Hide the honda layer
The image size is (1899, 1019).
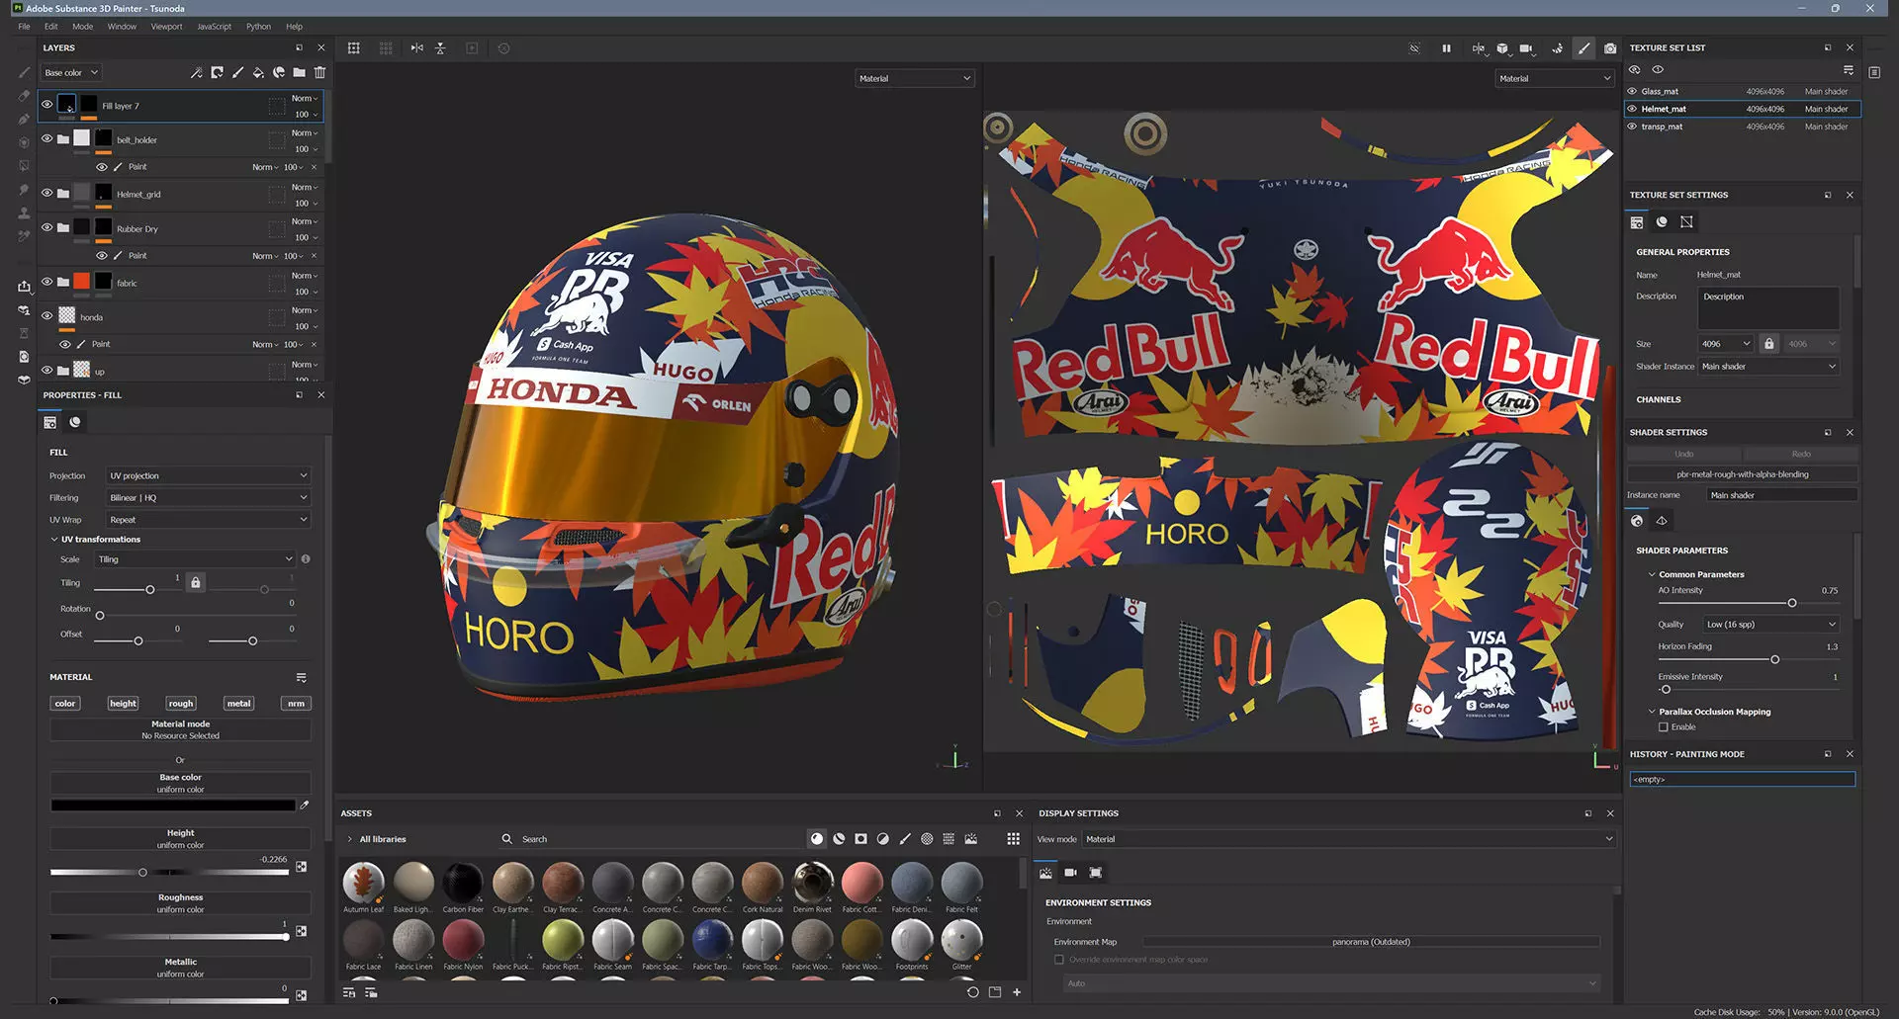tap(46, 316)
